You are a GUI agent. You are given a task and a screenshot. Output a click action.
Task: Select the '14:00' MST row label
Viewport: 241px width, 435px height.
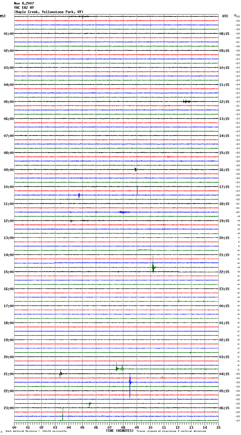coord(9,255)
